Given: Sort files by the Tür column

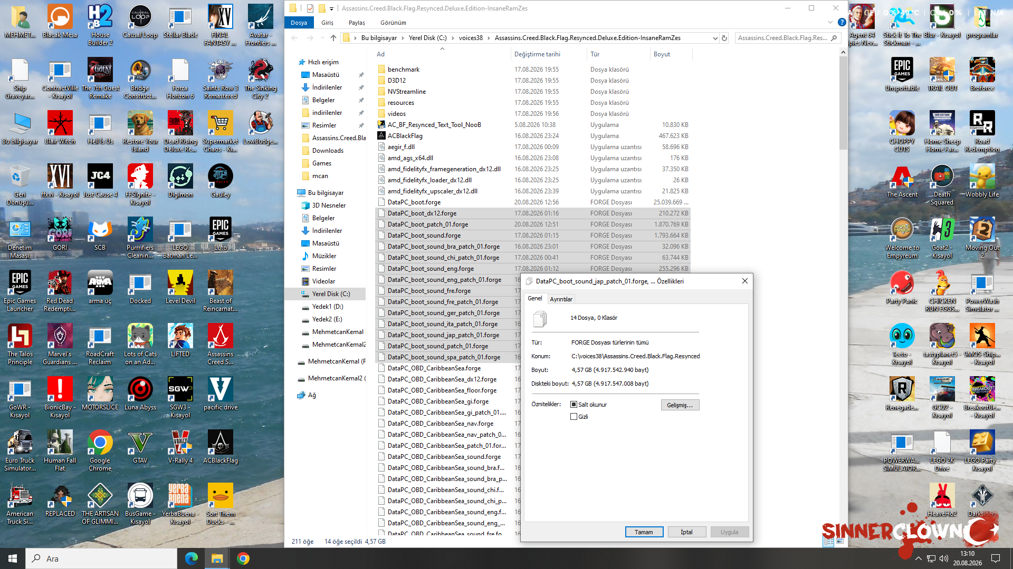Looking at the screenshot, I should click(618, 54).
